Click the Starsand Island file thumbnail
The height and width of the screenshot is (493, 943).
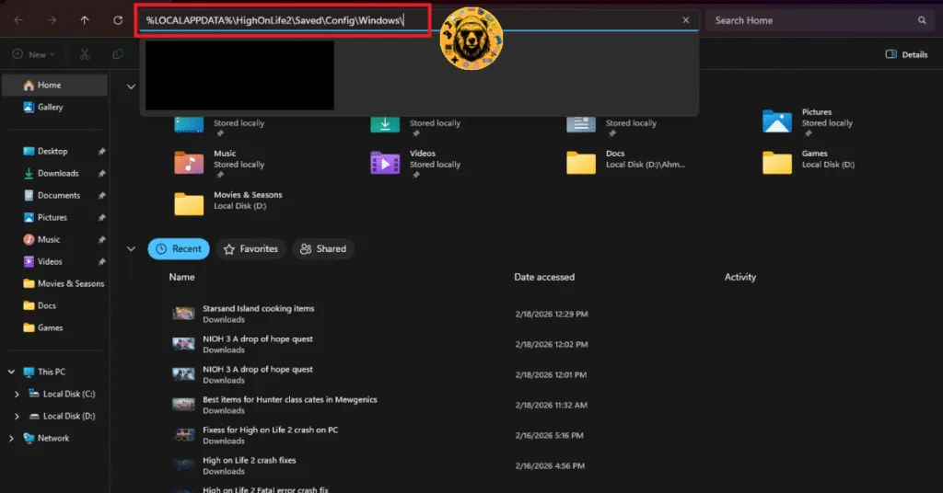click(183, 314)
